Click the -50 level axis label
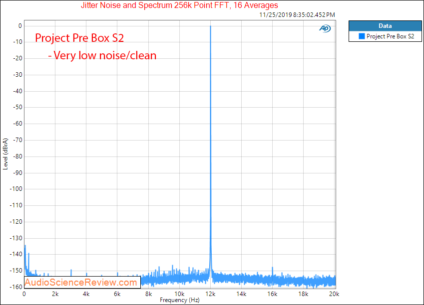424x305 pixels. [x=18, y=107]
